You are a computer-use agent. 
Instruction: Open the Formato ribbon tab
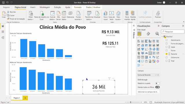click(x=78, y=7)
